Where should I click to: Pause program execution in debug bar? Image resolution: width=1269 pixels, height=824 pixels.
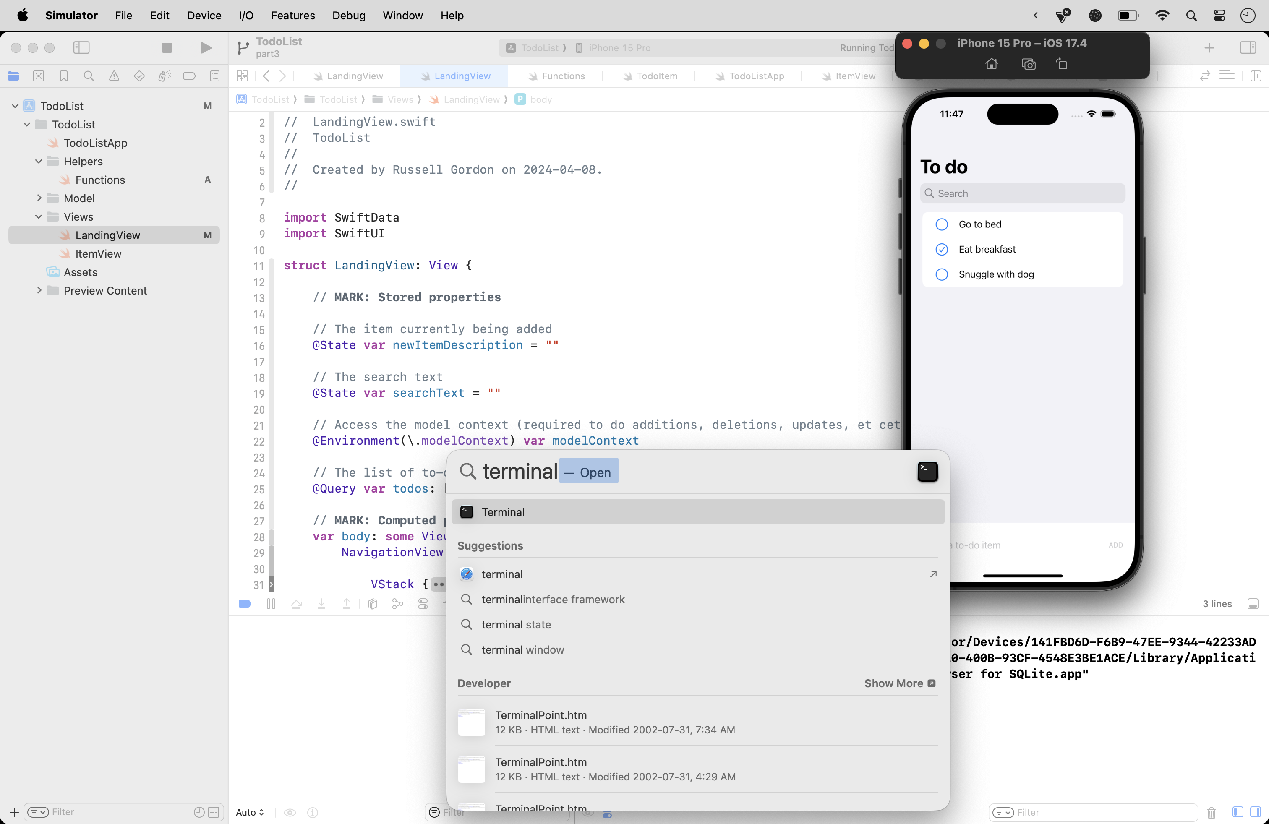[271, 604]
